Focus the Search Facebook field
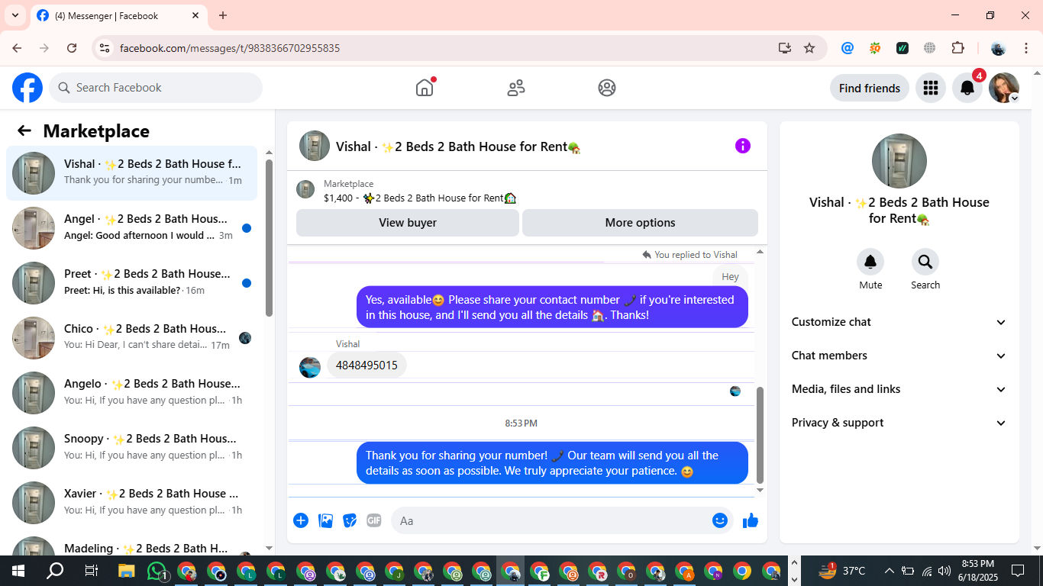Screen dimensions: 1043x586 point(156,88)
